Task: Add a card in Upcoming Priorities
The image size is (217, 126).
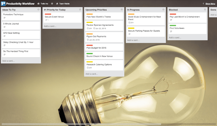Action: [x=92, y=74]
